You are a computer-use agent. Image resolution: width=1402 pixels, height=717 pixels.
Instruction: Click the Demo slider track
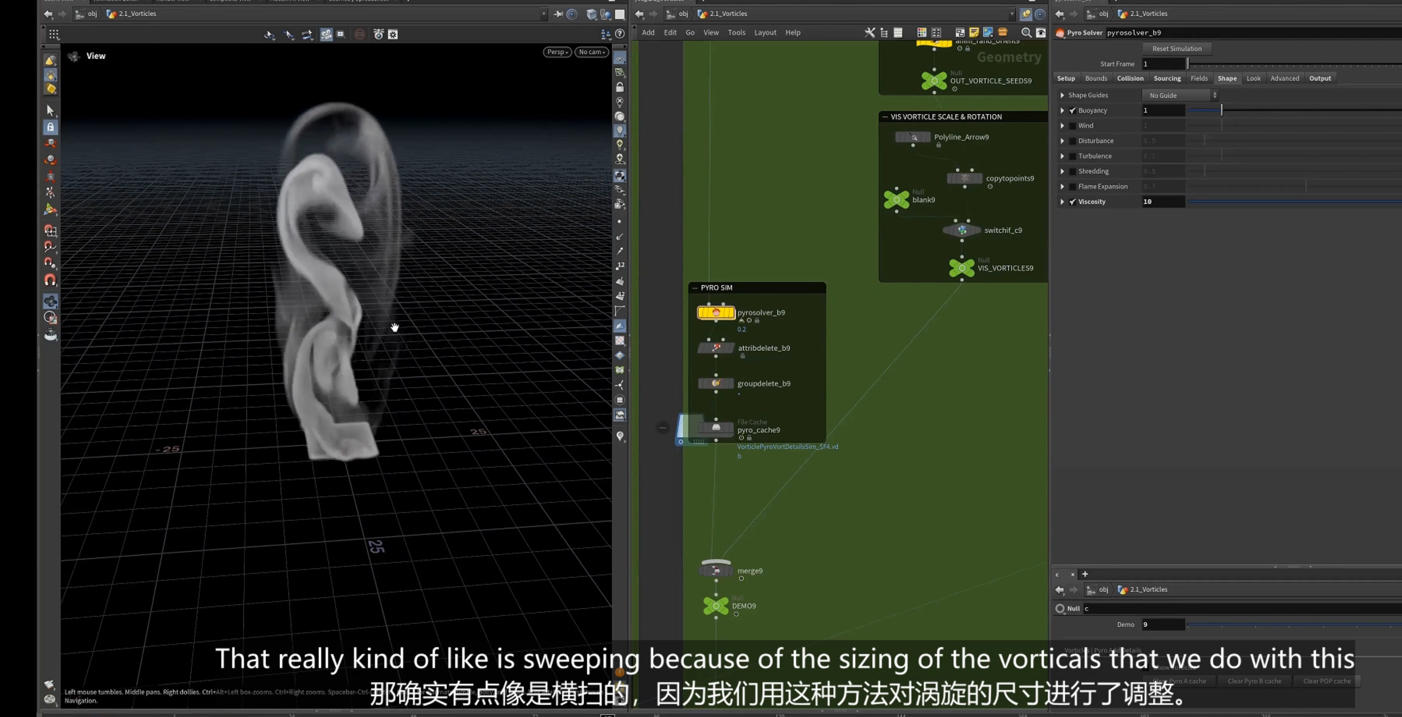(x=1295, y=624)
